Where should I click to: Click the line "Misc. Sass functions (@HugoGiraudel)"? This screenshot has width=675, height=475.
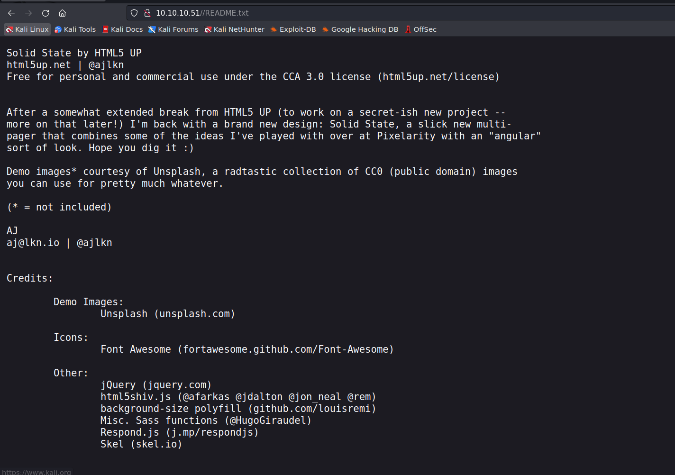pyautogui.click(x=206, y=420)
